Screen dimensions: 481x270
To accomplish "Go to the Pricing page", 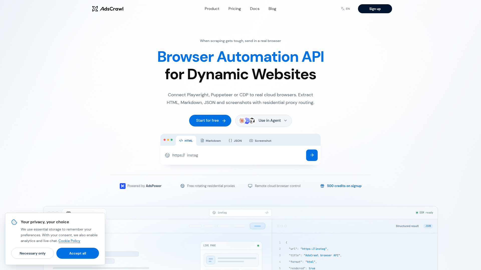I will [x=234, y=9].
